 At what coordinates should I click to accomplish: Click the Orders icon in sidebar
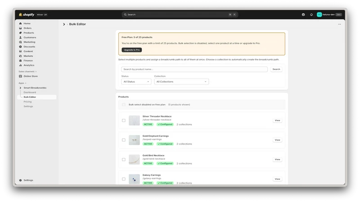(x=20, y=28)
